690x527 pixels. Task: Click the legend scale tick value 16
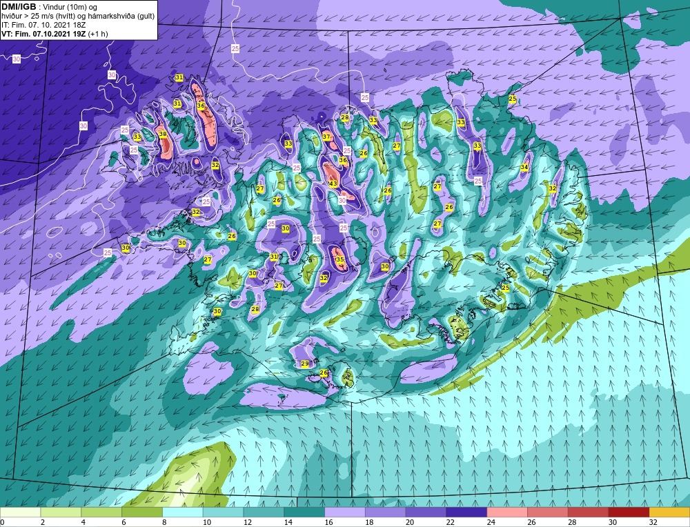pos(328,522)
